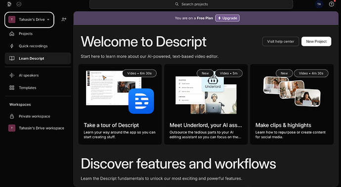The image size is (341, 187).
Task: Select Learn Descript in the sidebar
Action: 38,58
